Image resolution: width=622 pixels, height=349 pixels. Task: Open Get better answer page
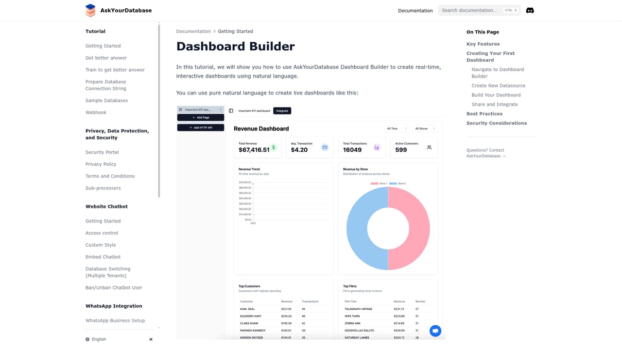pyautogui.click(x=106, y=58)
